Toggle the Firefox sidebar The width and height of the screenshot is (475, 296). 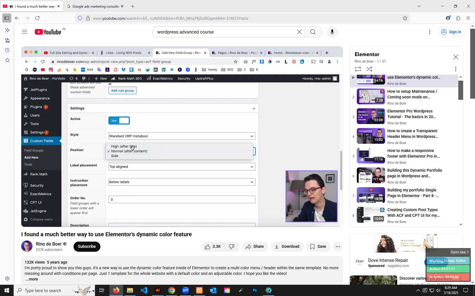7,18
